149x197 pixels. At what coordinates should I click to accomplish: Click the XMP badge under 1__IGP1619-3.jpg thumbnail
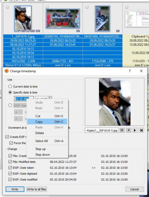click(x=27, y=31)
